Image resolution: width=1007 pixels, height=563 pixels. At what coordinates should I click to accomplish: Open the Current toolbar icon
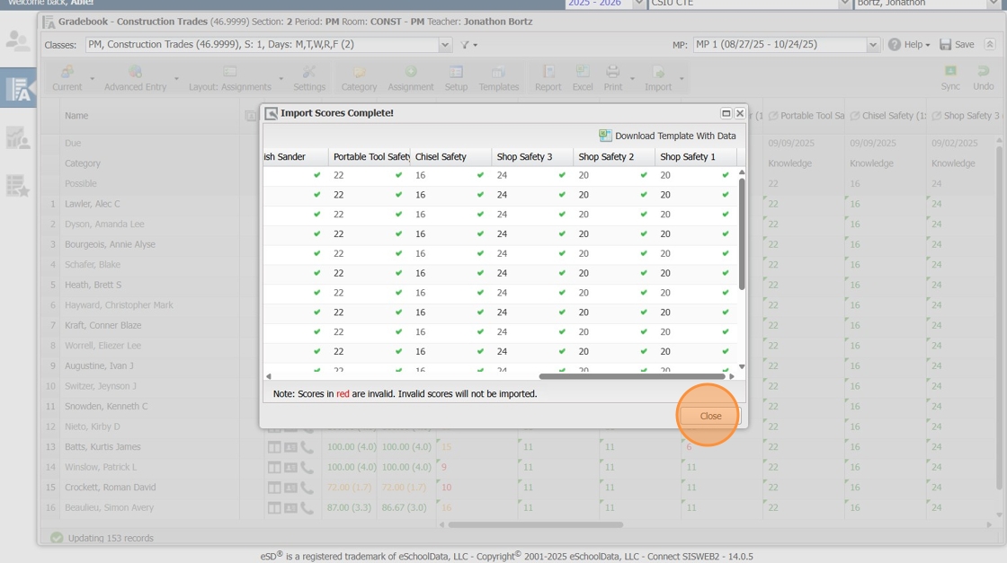click(67, 78)
